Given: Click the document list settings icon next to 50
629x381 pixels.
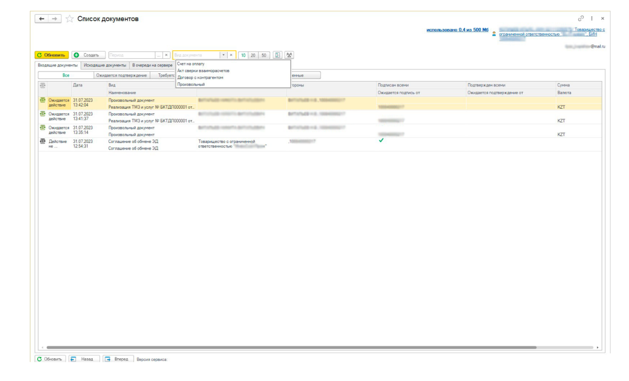Looking at the screenshot, I should coord(278,55).
